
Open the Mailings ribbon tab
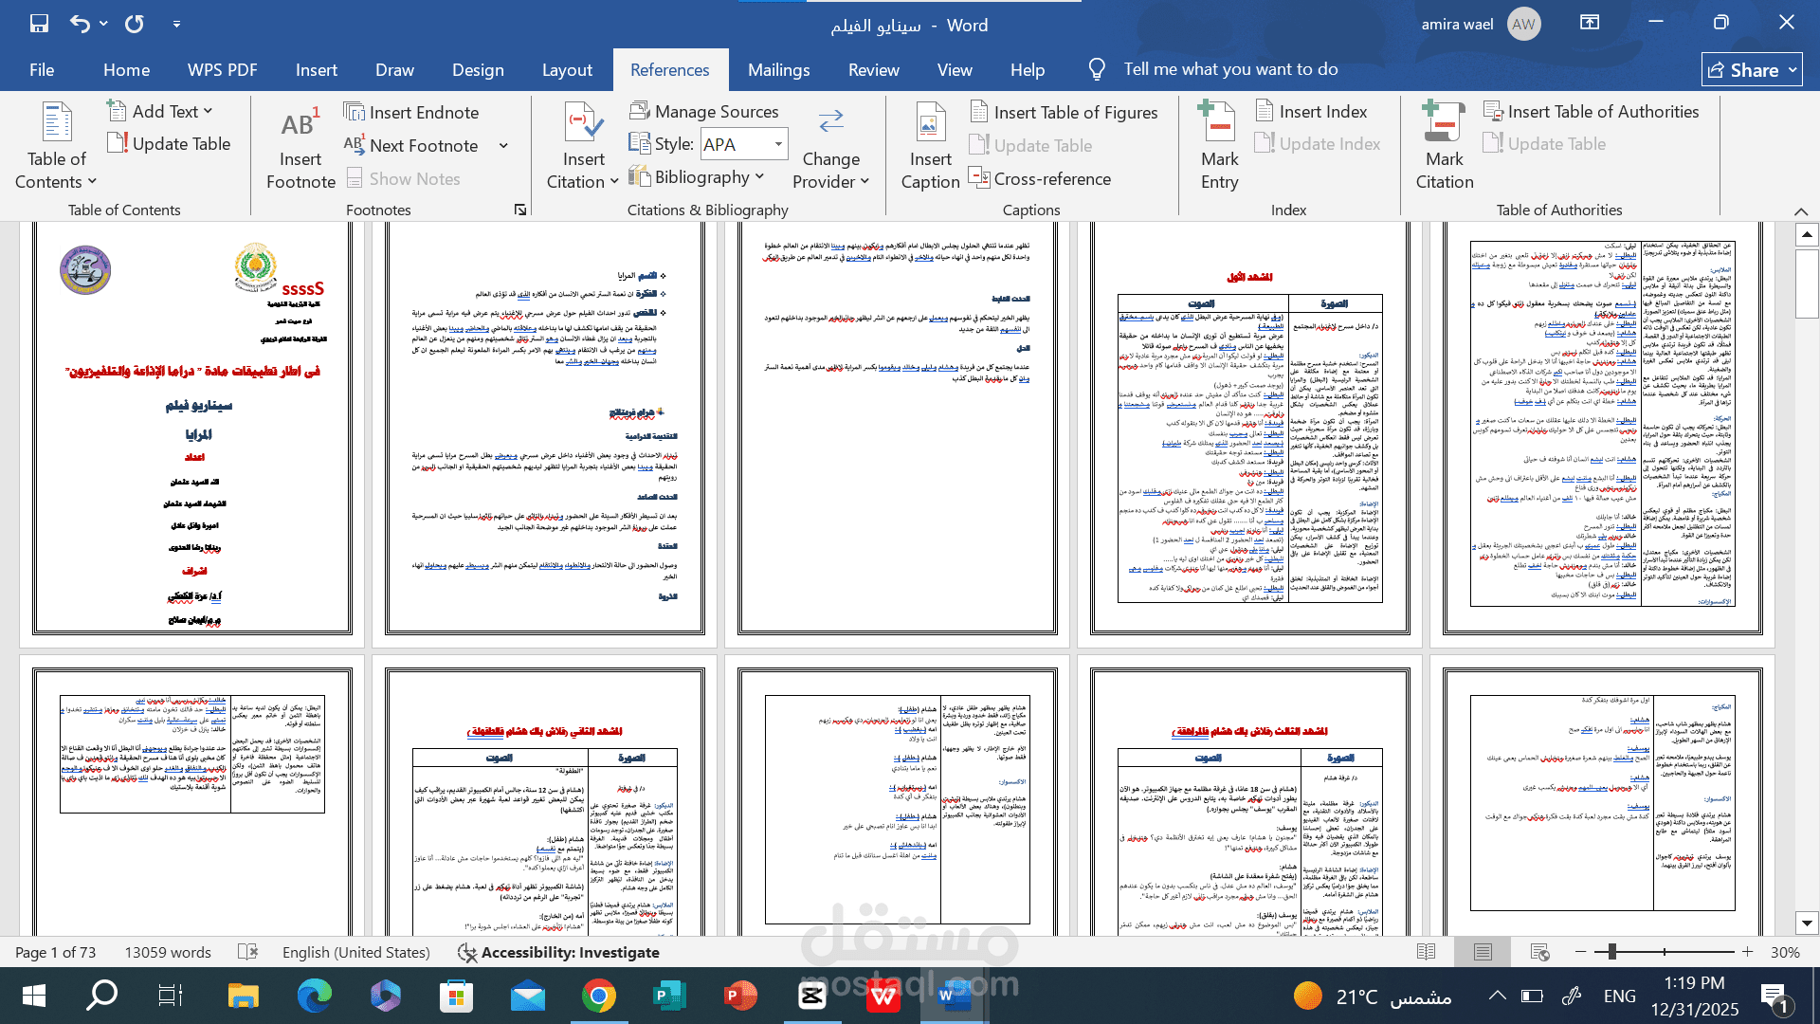(778, 69)
